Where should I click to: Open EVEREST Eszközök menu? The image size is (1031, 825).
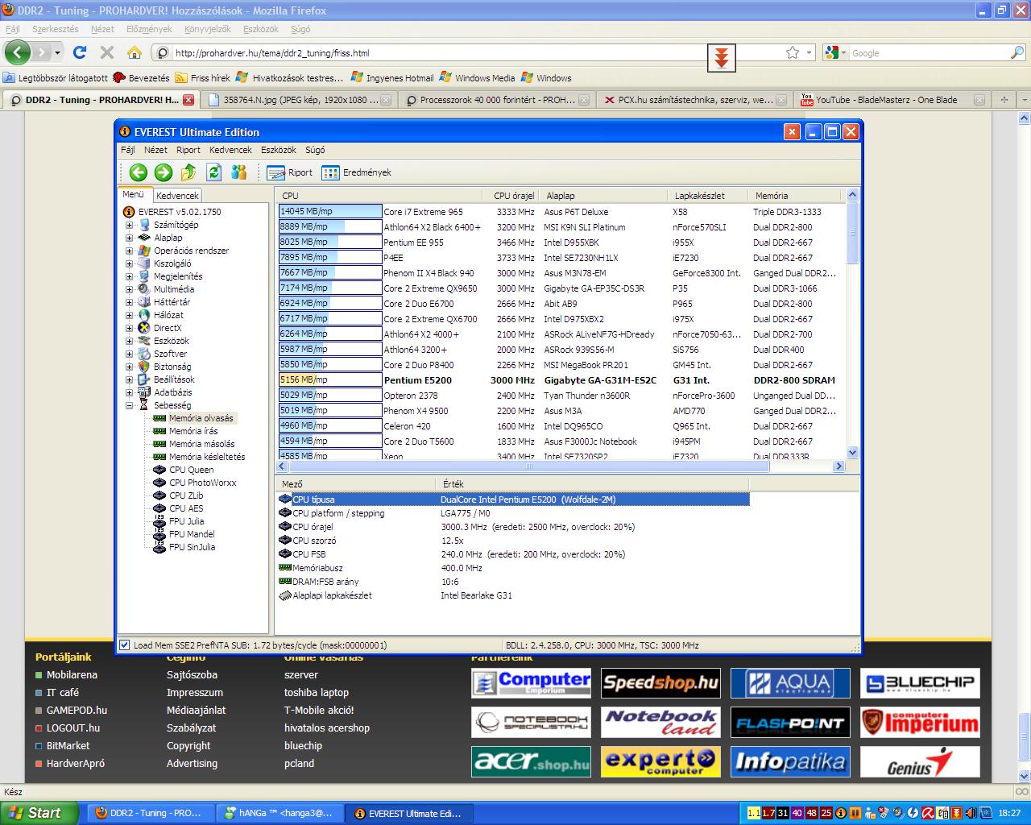(279, 150)
